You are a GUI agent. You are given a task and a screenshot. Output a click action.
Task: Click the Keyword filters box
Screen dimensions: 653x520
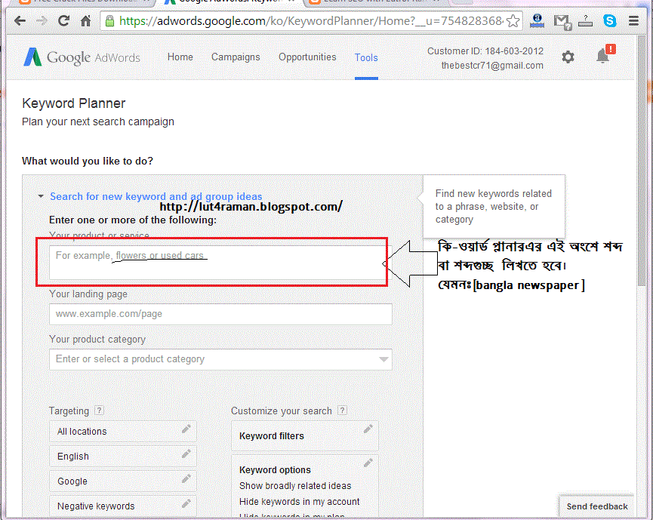[305, 436]
